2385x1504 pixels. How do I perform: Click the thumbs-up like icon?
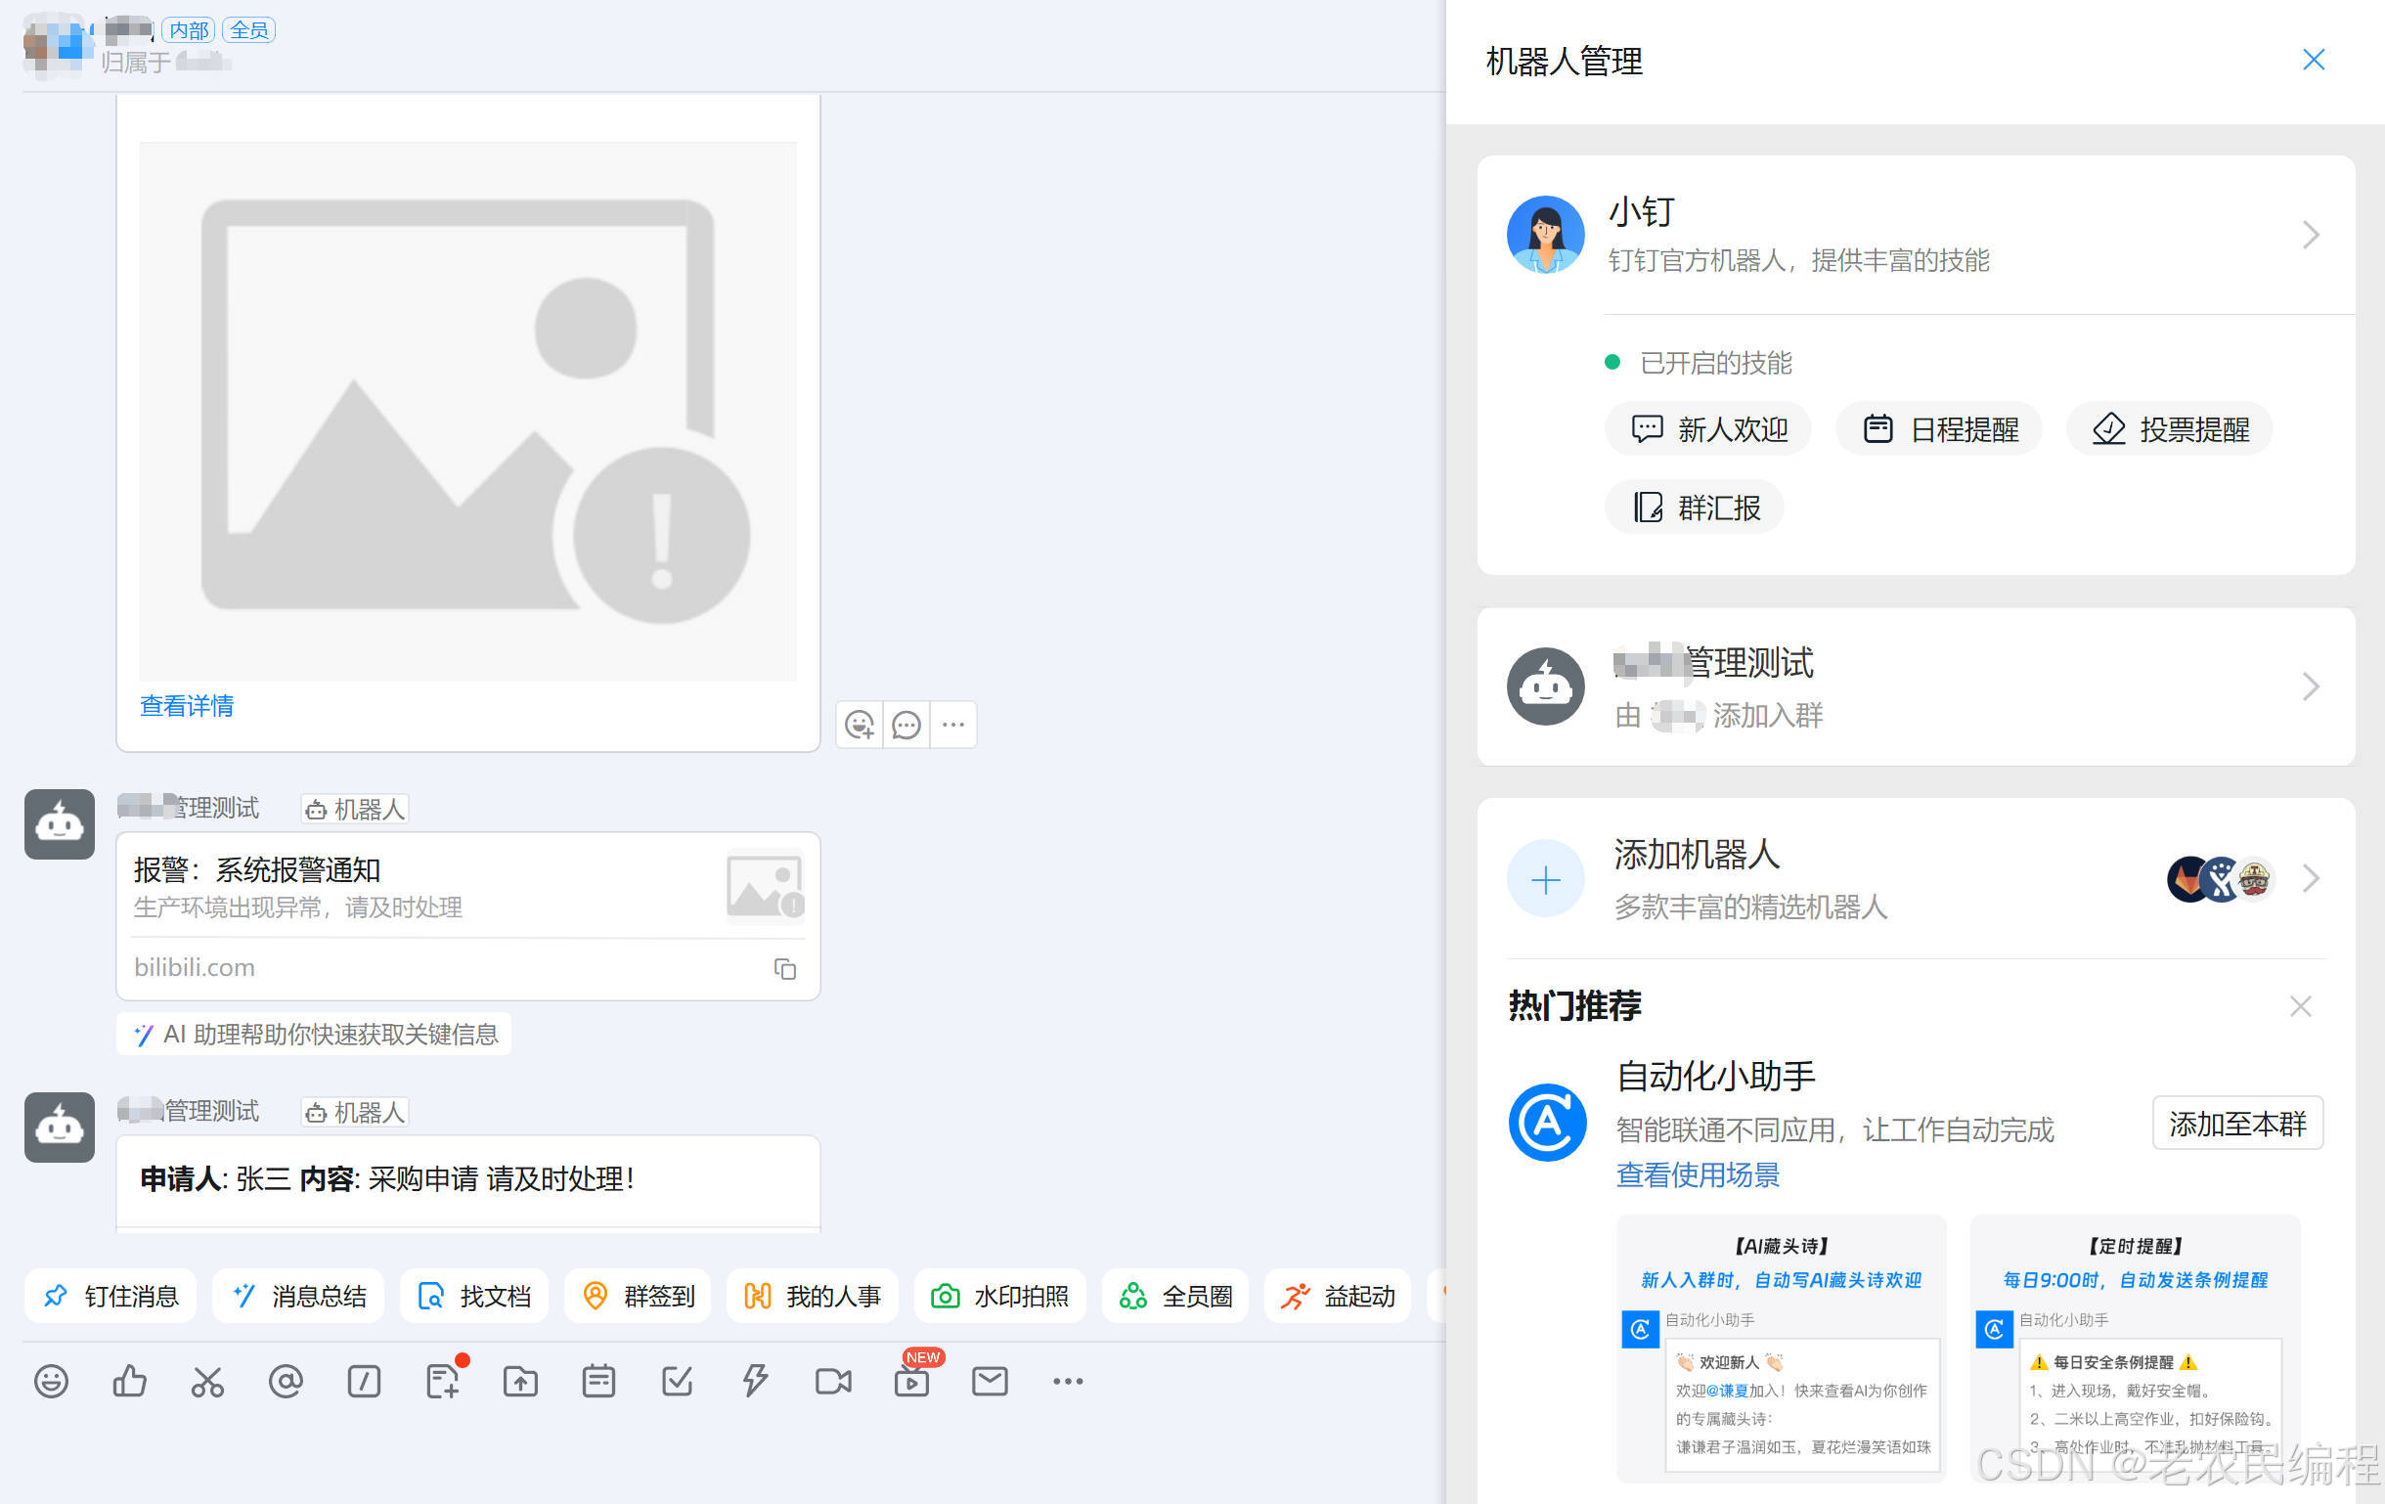pos(130,1380)
